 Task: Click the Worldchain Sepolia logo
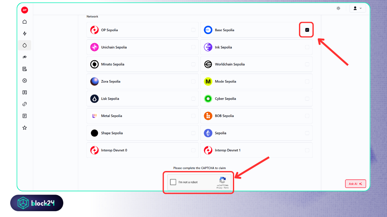tap(208, 64)
